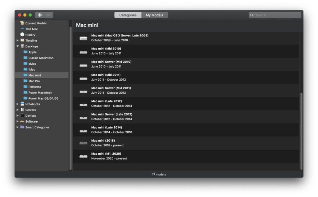Expand the Notebooks disclosure triangle
318x197 pixels.
click(17, 104)
